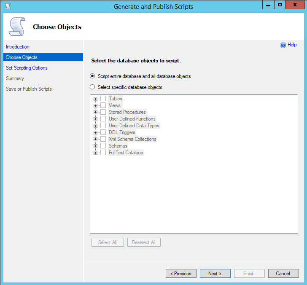Screen dimensions: 307x285
Task: Close the Generate and Publish Scripts window
Action: click(295, 5)
